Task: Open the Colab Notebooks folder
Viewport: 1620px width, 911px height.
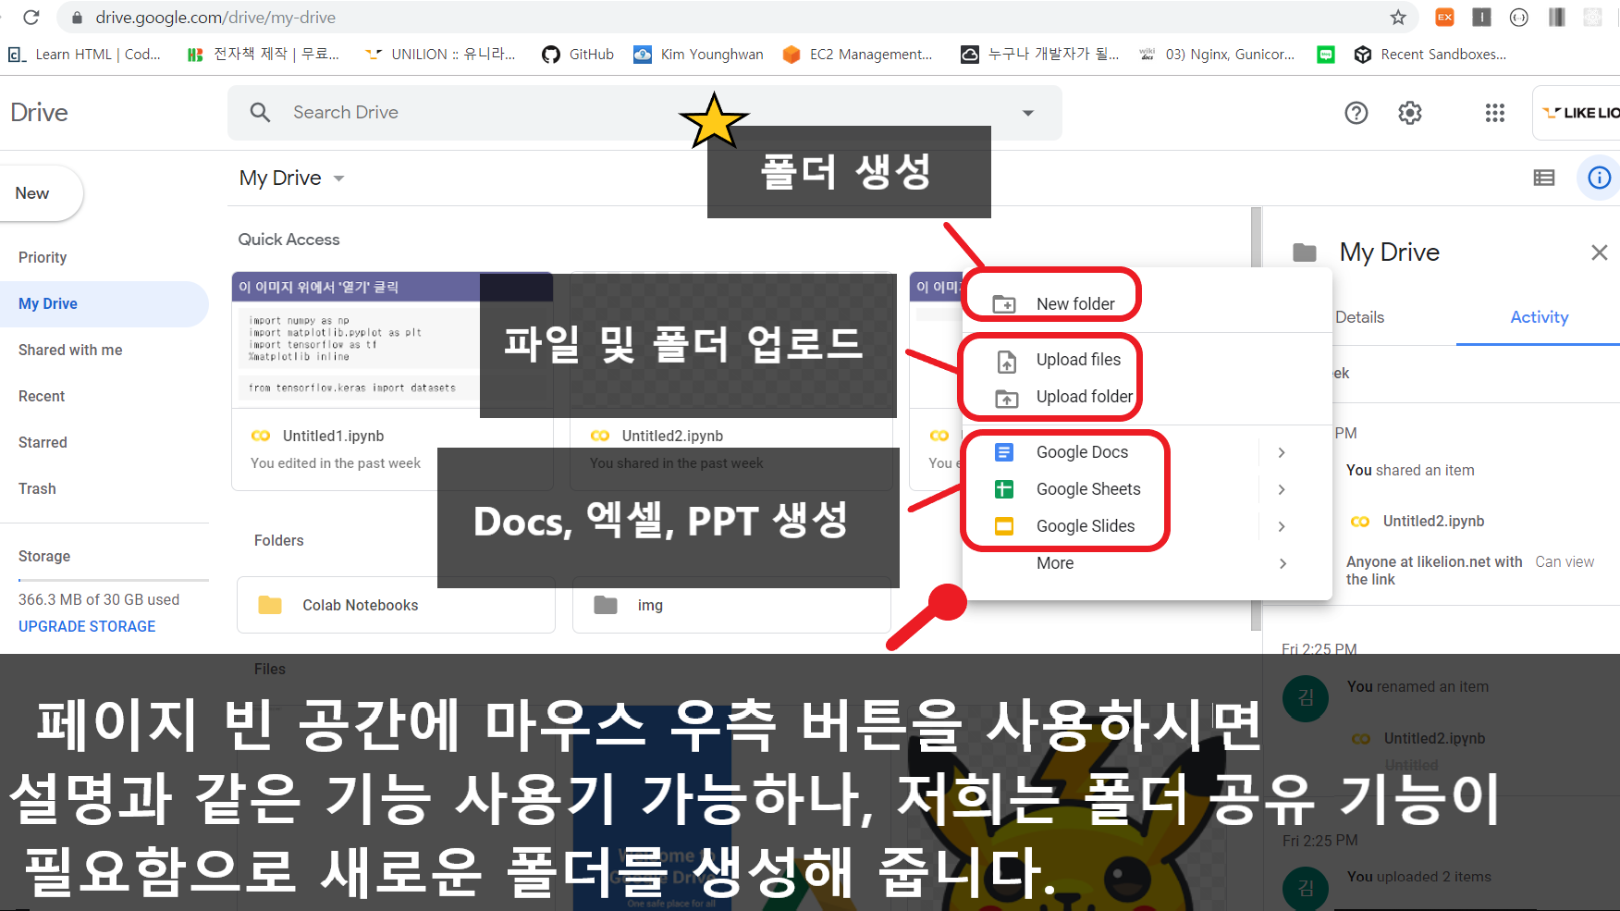Action: click(396, 605)
